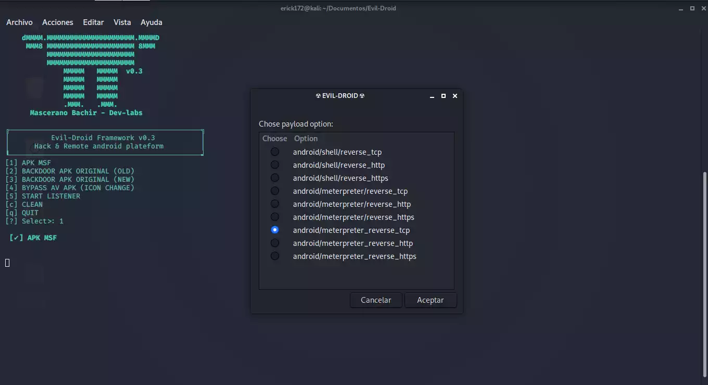708x385 pixels.
Task: Click the 'Chose payload option:' label
Action: click(x=296, y=124)
